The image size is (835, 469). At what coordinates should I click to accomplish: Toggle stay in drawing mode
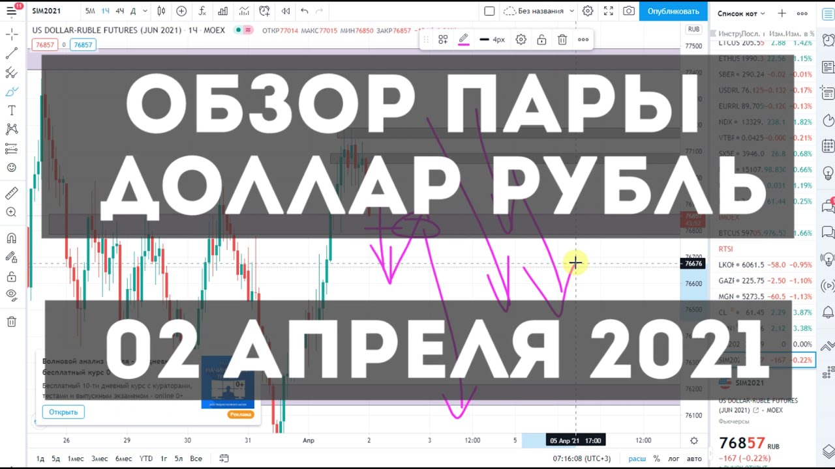(x=11, y=257)
